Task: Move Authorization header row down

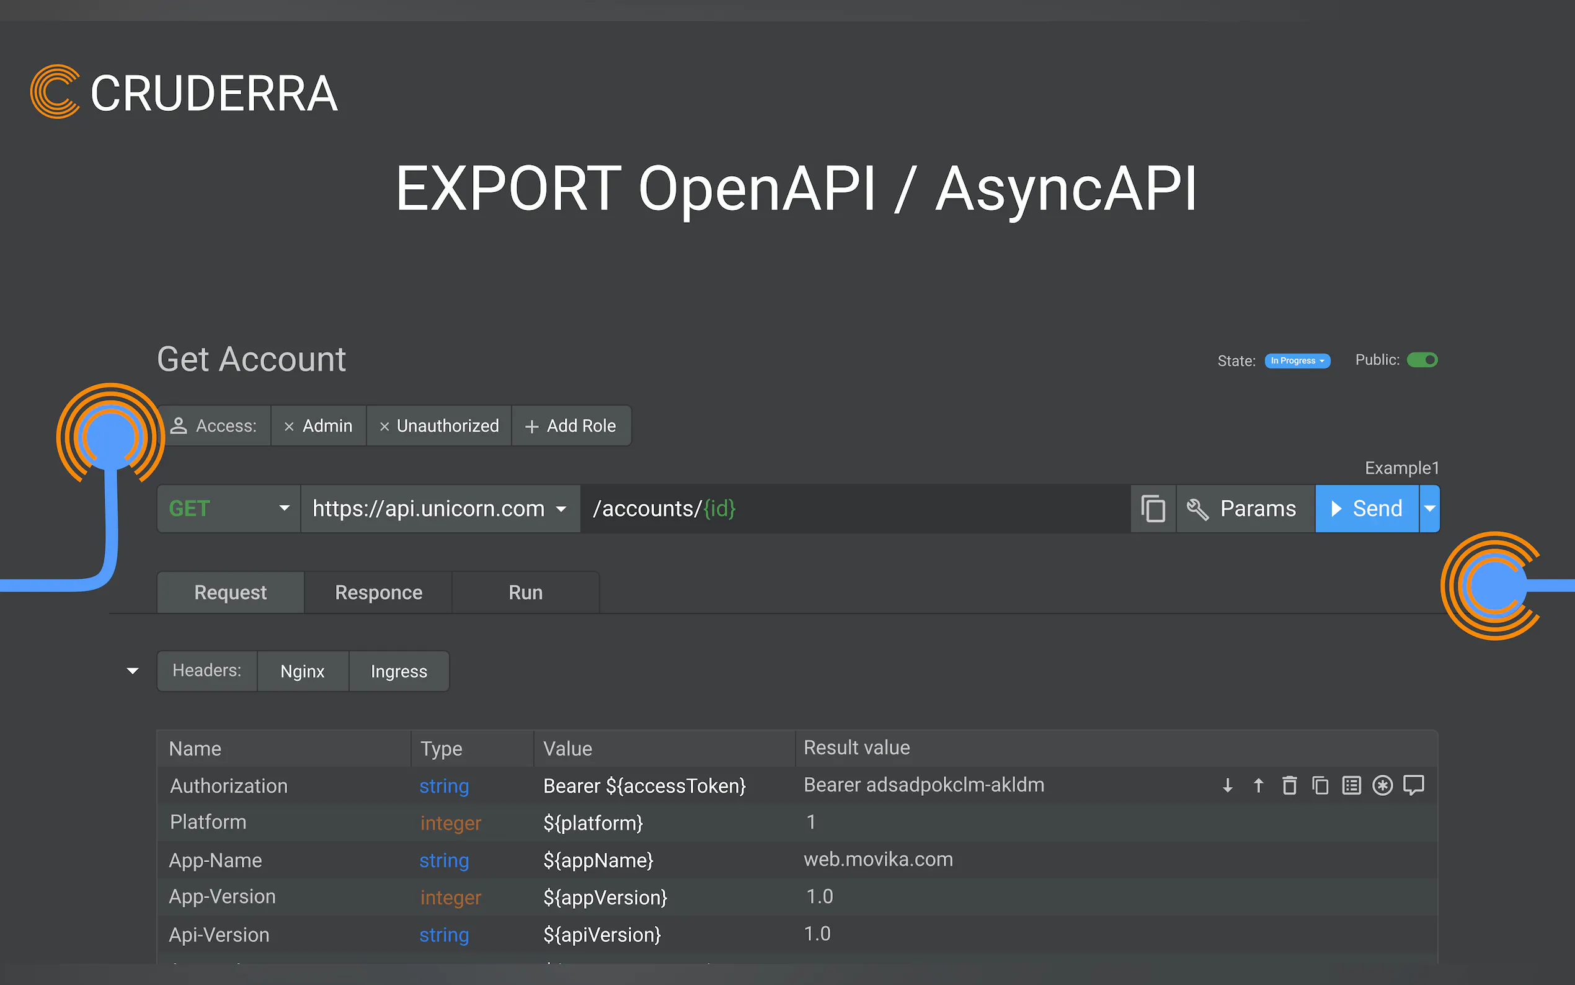Action: coord(1227,786)
